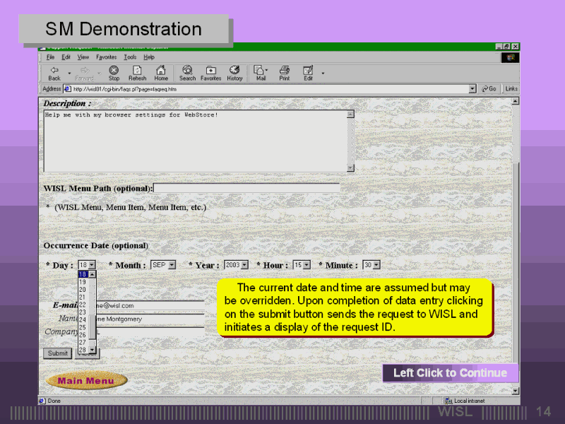Open the Hour dropdown

pyautogui.click(x=307, y=265)
